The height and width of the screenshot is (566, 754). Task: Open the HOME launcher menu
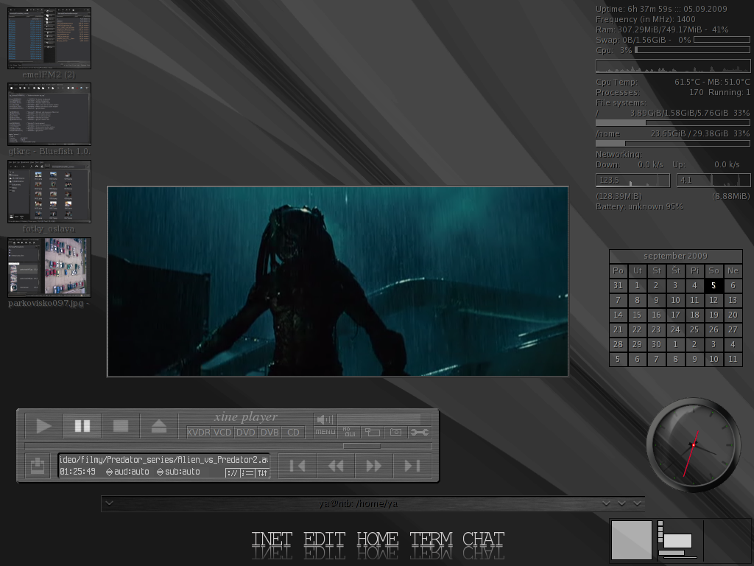pyautogui.click(x=378, y=539)
